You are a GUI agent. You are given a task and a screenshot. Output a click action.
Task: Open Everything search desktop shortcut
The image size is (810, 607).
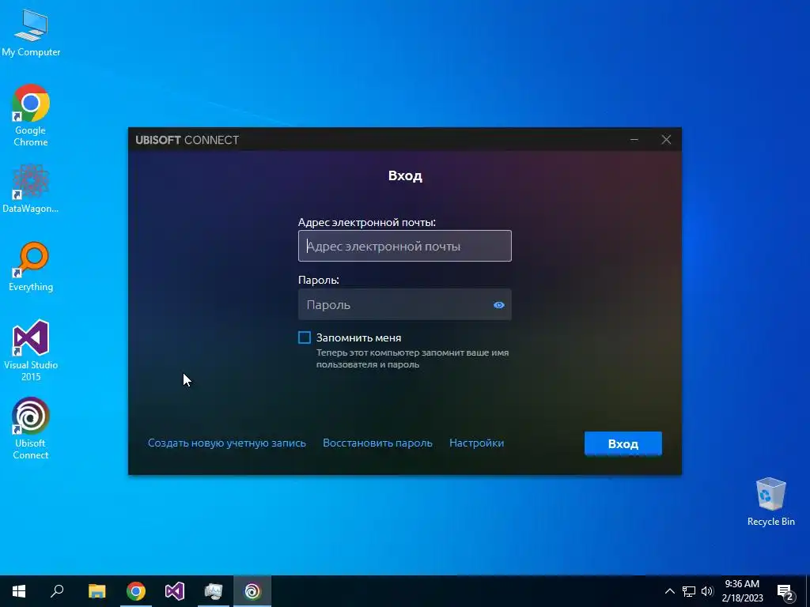click(x=31, y=266)
